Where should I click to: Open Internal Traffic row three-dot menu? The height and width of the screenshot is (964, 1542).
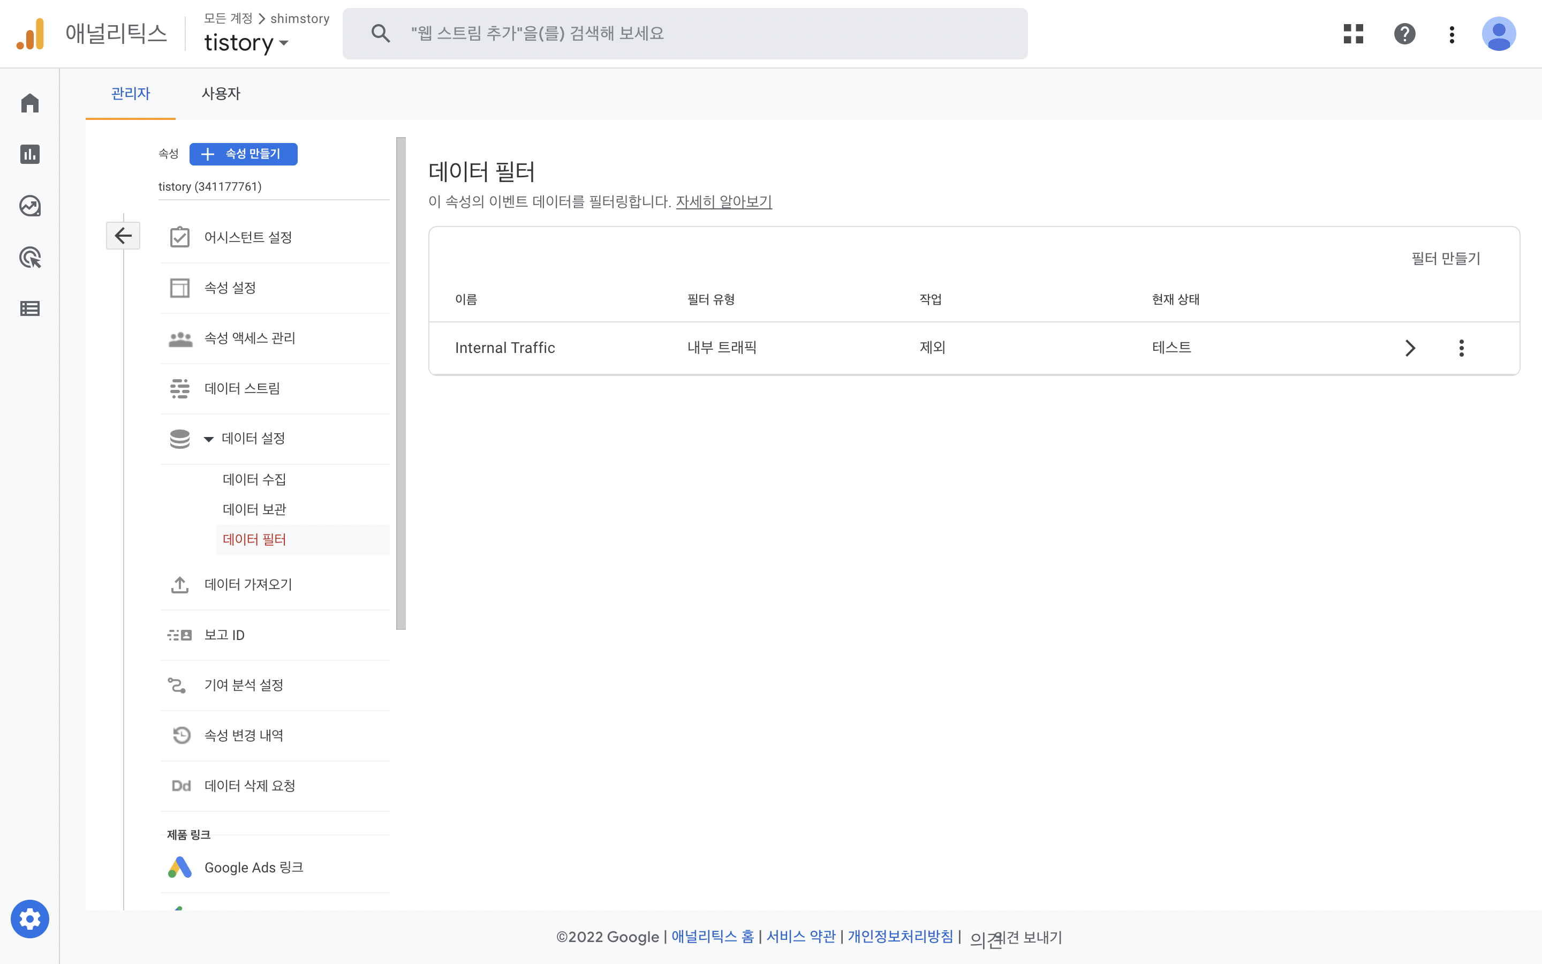pos(1461,348)
